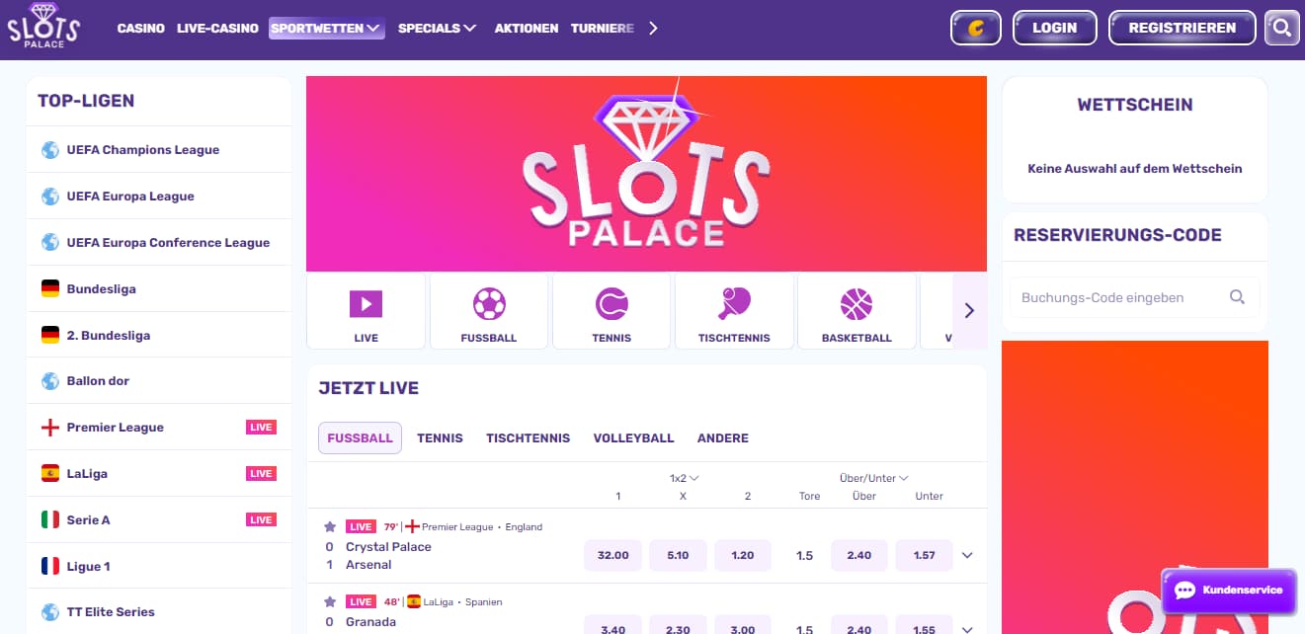The height and width of the screenshot is (634, 1305).
Task: Click the Registrieren button
Action: [1182, 28]
